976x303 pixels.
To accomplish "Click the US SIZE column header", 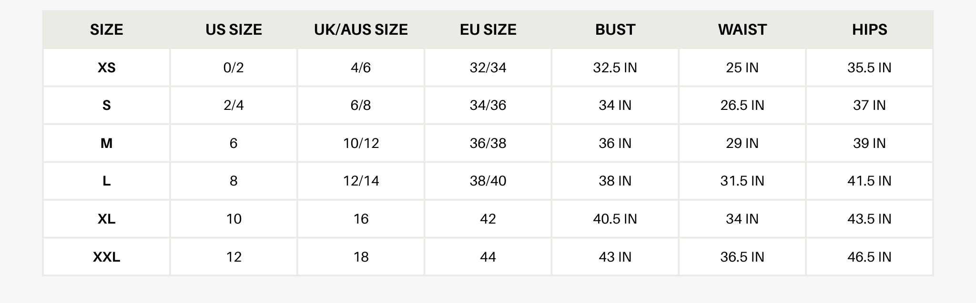I will (234, 29).
